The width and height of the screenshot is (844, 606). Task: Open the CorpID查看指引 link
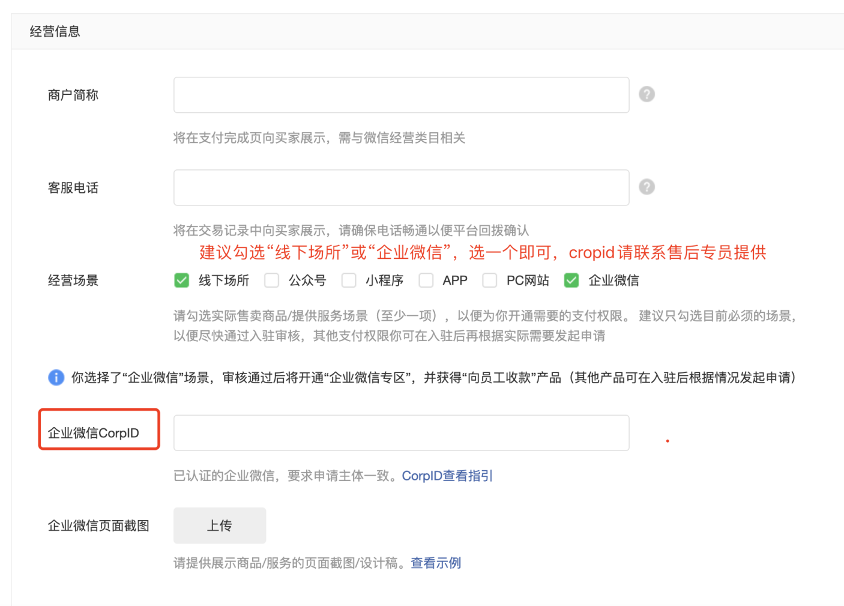click(447, 476)
